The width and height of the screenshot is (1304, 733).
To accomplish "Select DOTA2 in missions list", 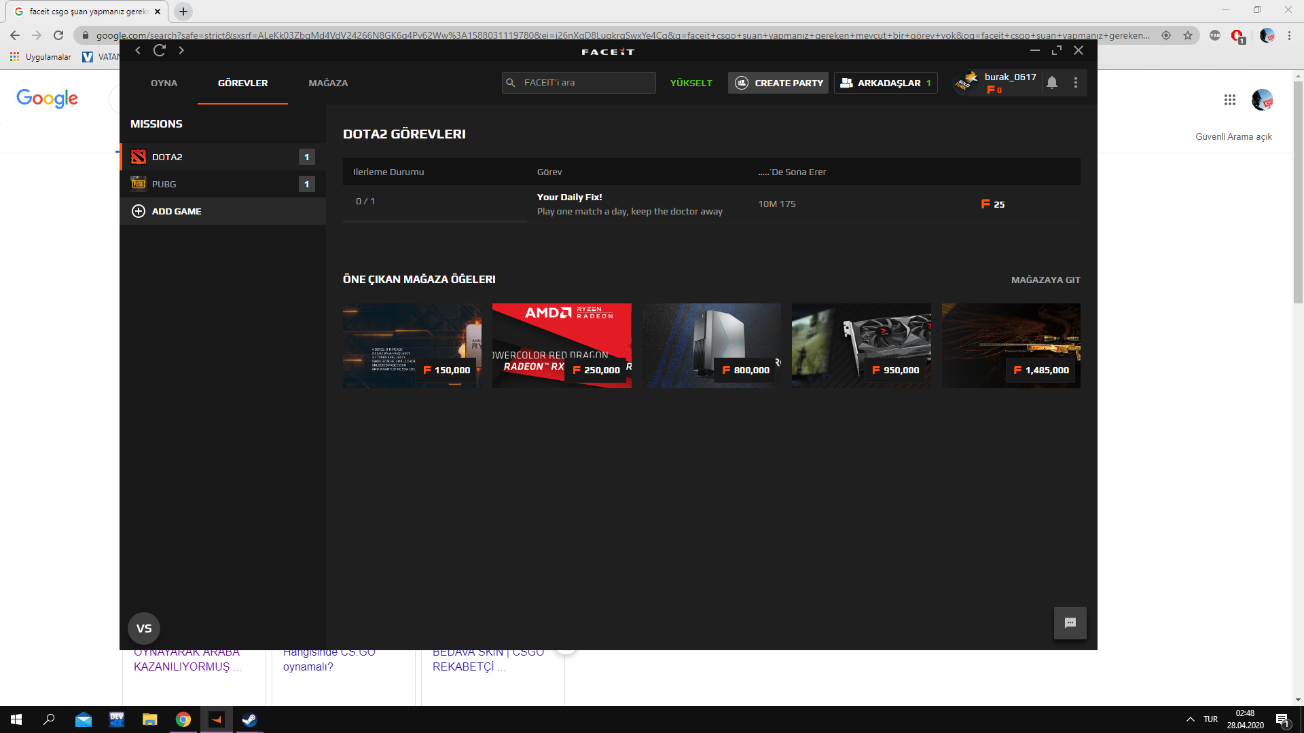I will click(x=167, y=157).
